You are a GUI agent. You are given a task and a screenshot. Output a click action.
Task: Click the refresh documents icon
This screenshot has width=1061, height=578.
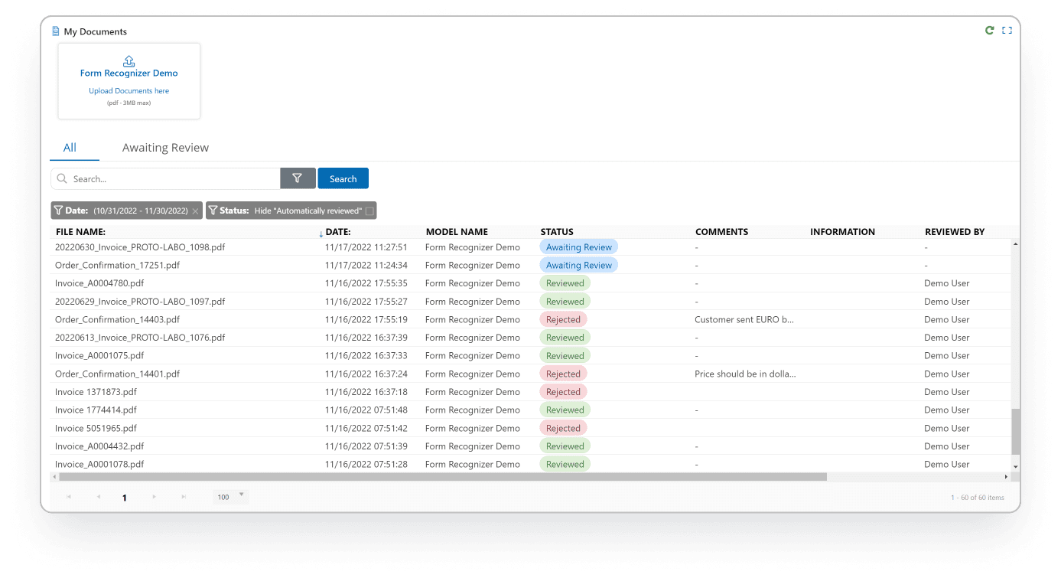point(989,30)
